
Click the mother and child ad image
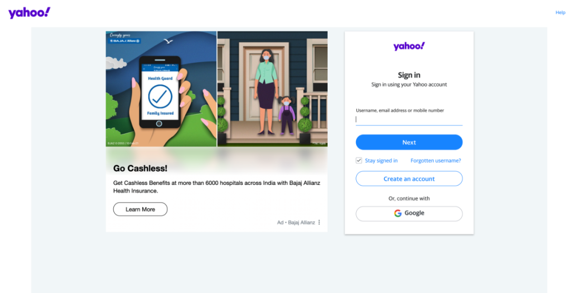(272, 89)
